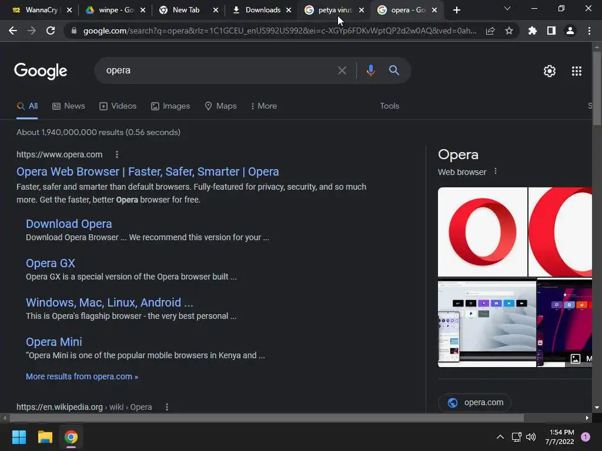
Task: Close the petya virus tab
Action: [362, 11]
